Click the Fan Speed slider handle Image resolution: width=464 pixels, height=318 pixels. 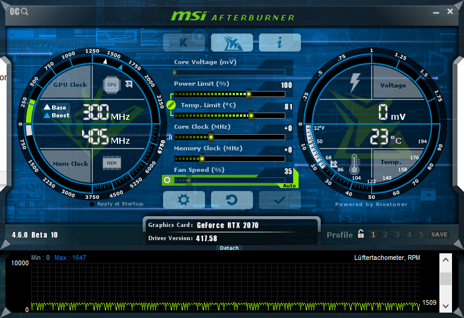point(188,180)
